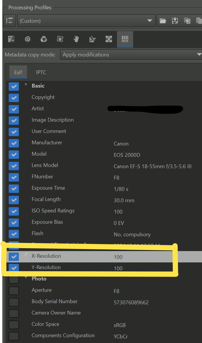202x343 pixels.
Task: Click the 'Canon' manufacturer value
Action: [121, 144]
